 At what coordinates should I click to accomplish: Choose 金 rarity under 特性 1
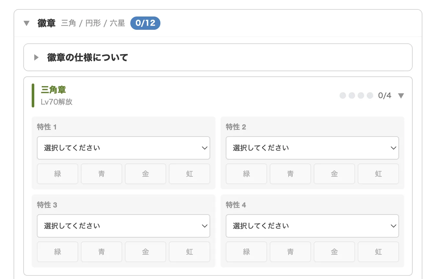click(146, 174)
